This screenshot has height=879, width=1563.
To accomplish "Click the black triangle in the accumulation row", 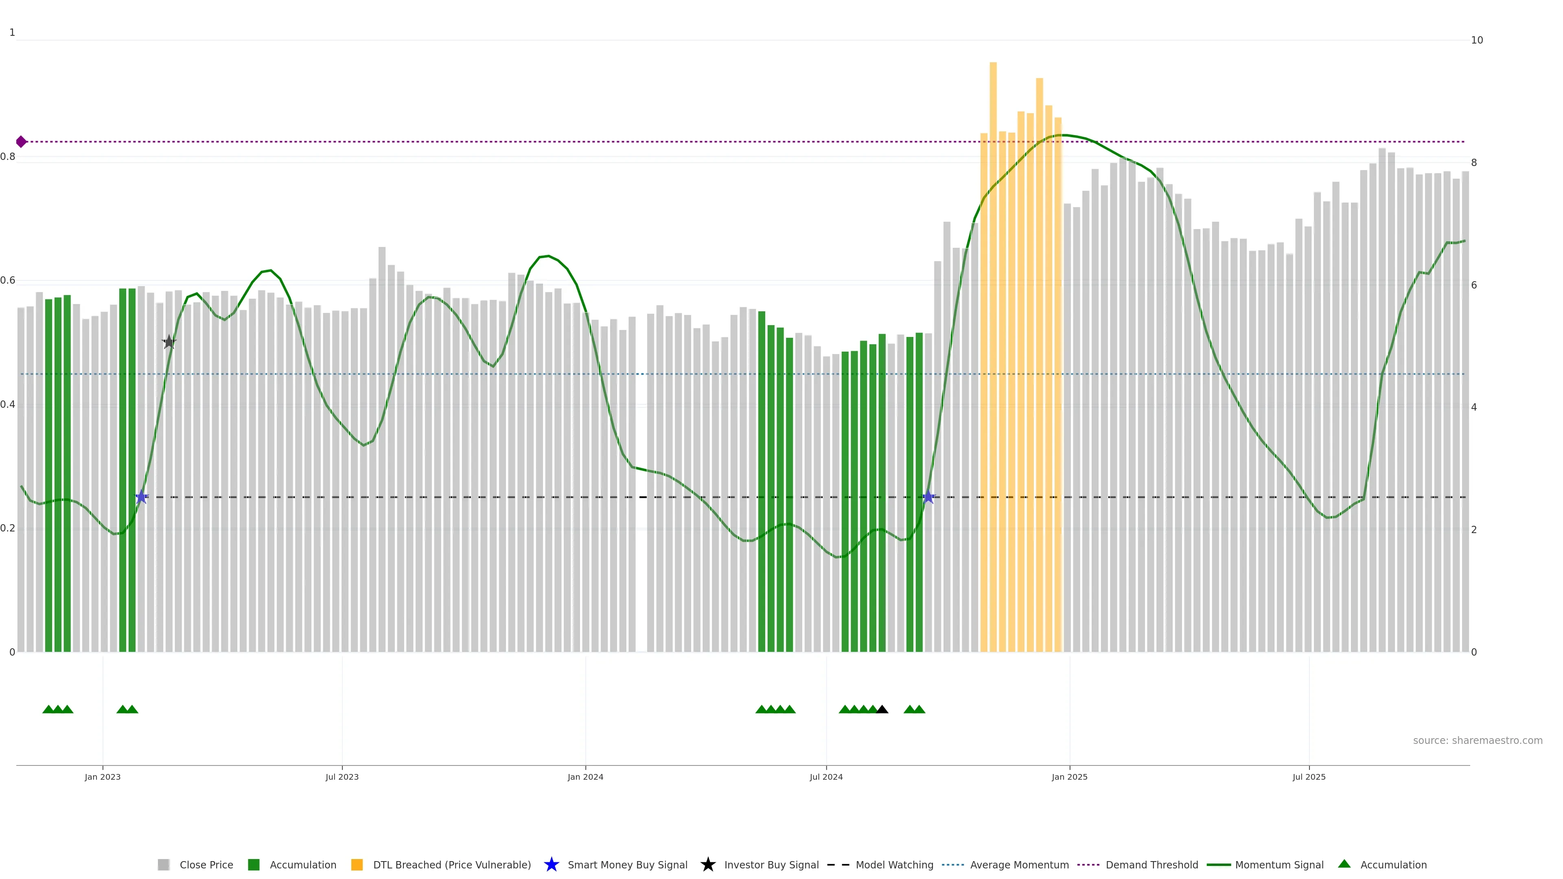I will click(x=882, y=709).
